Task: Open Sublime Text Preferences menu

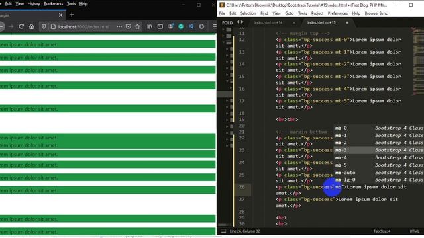Action: [x=338, y=13]
